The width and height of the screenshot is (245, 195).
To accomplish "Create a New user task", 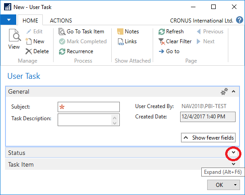I will click(35, 41).
